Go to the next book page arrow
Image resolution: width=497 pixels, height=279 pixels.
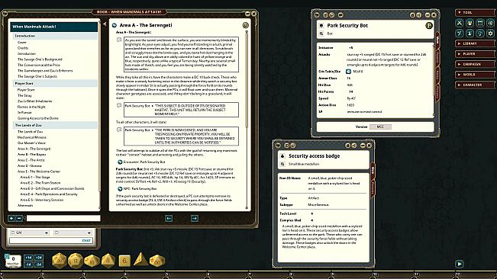point(195,218)
